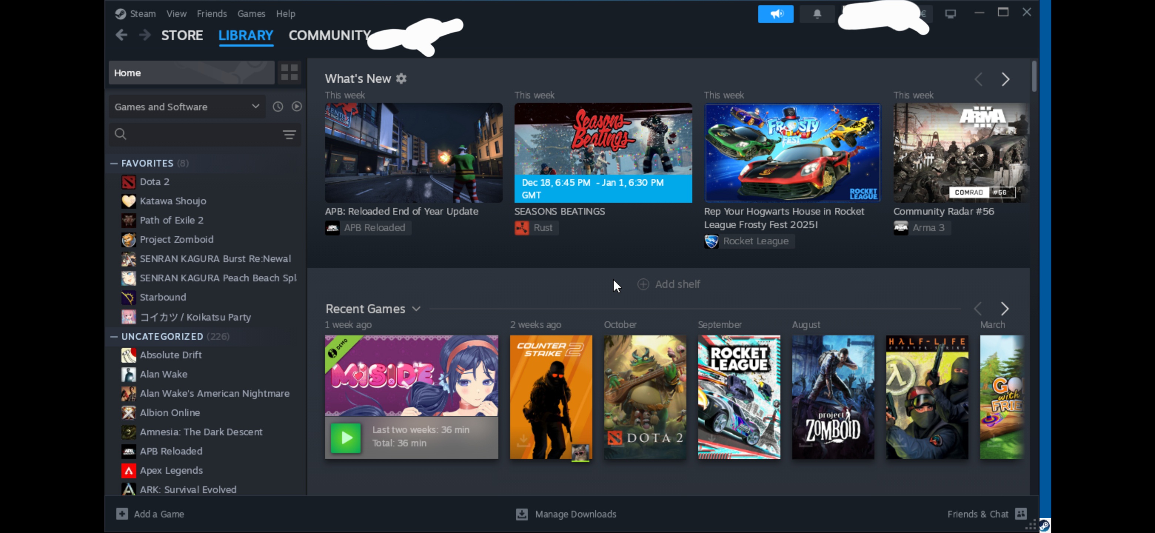Open Games and Software dropdown
Screen dimensions: 1155x533
[187, 107]
